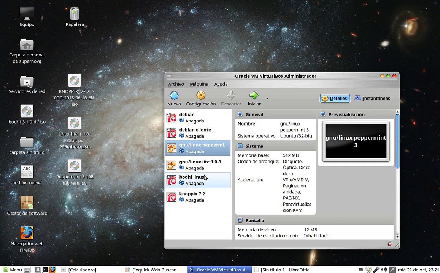Click the gnu/linux lite Ubuntu icon
This screenshot has height=273, width=440.
(x=172, y=165)
